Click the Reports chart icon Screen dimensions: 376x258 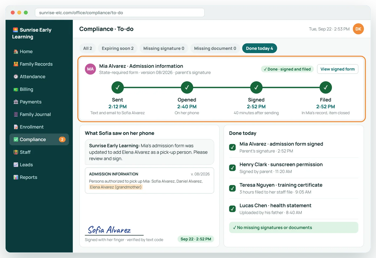(x=16, y=177)
